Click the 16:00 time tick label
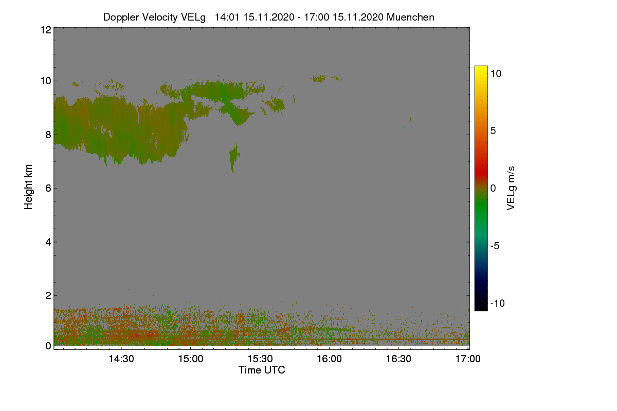617x411 pixels. pyautogui.click(x=329, y=359)
